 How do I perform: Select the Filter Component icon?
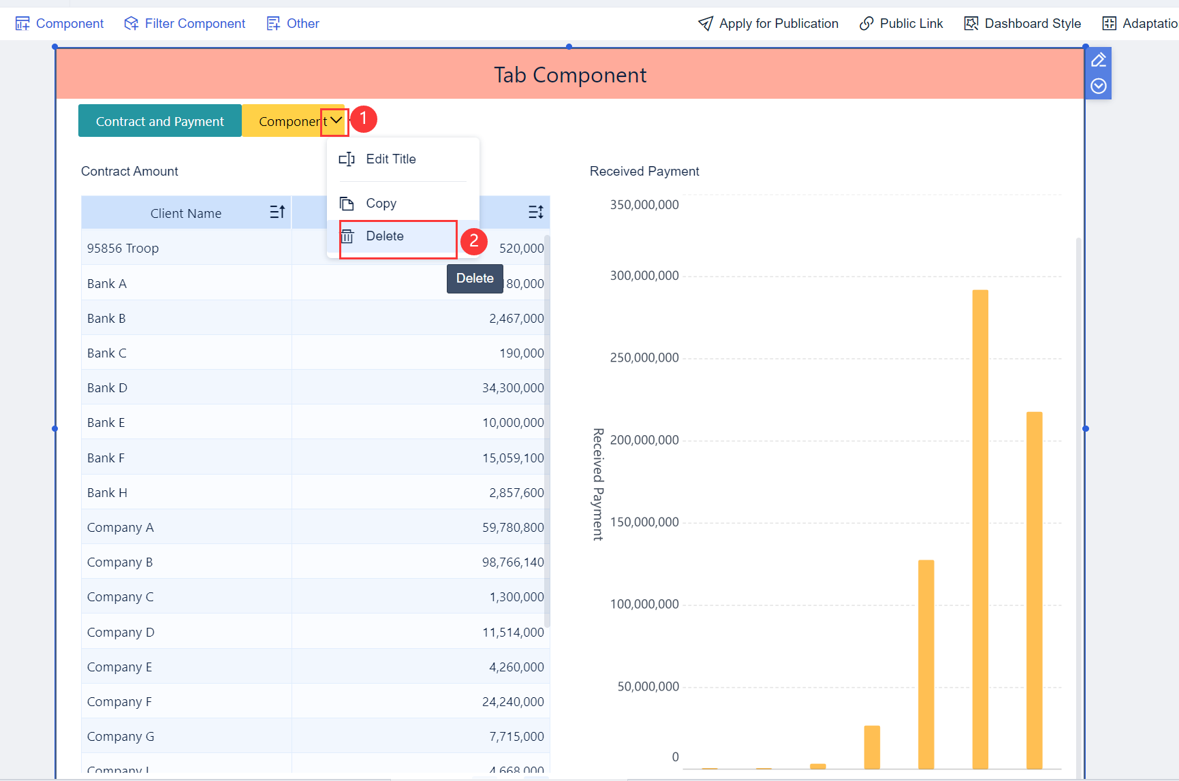tap(130, 22)
